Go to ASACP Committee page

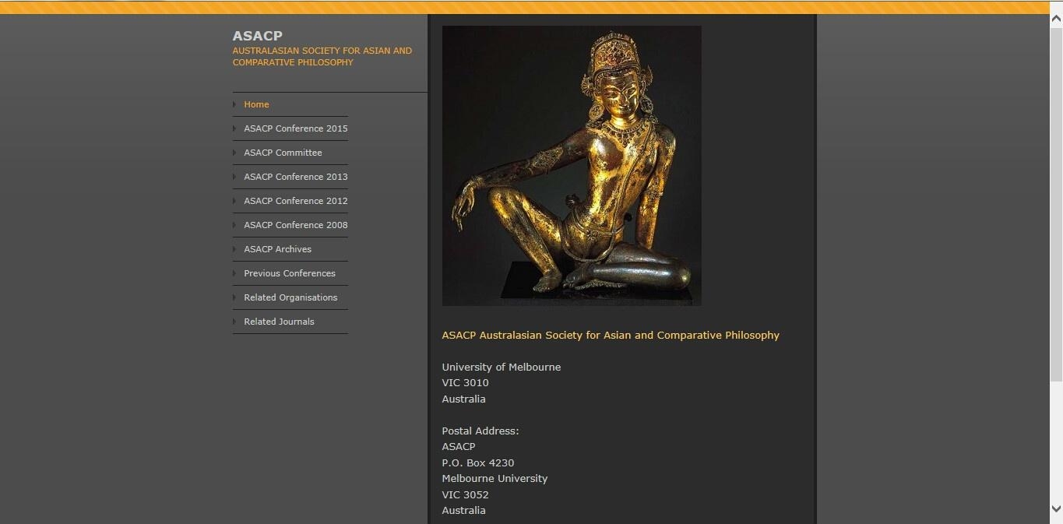click(x=283, y=153)
